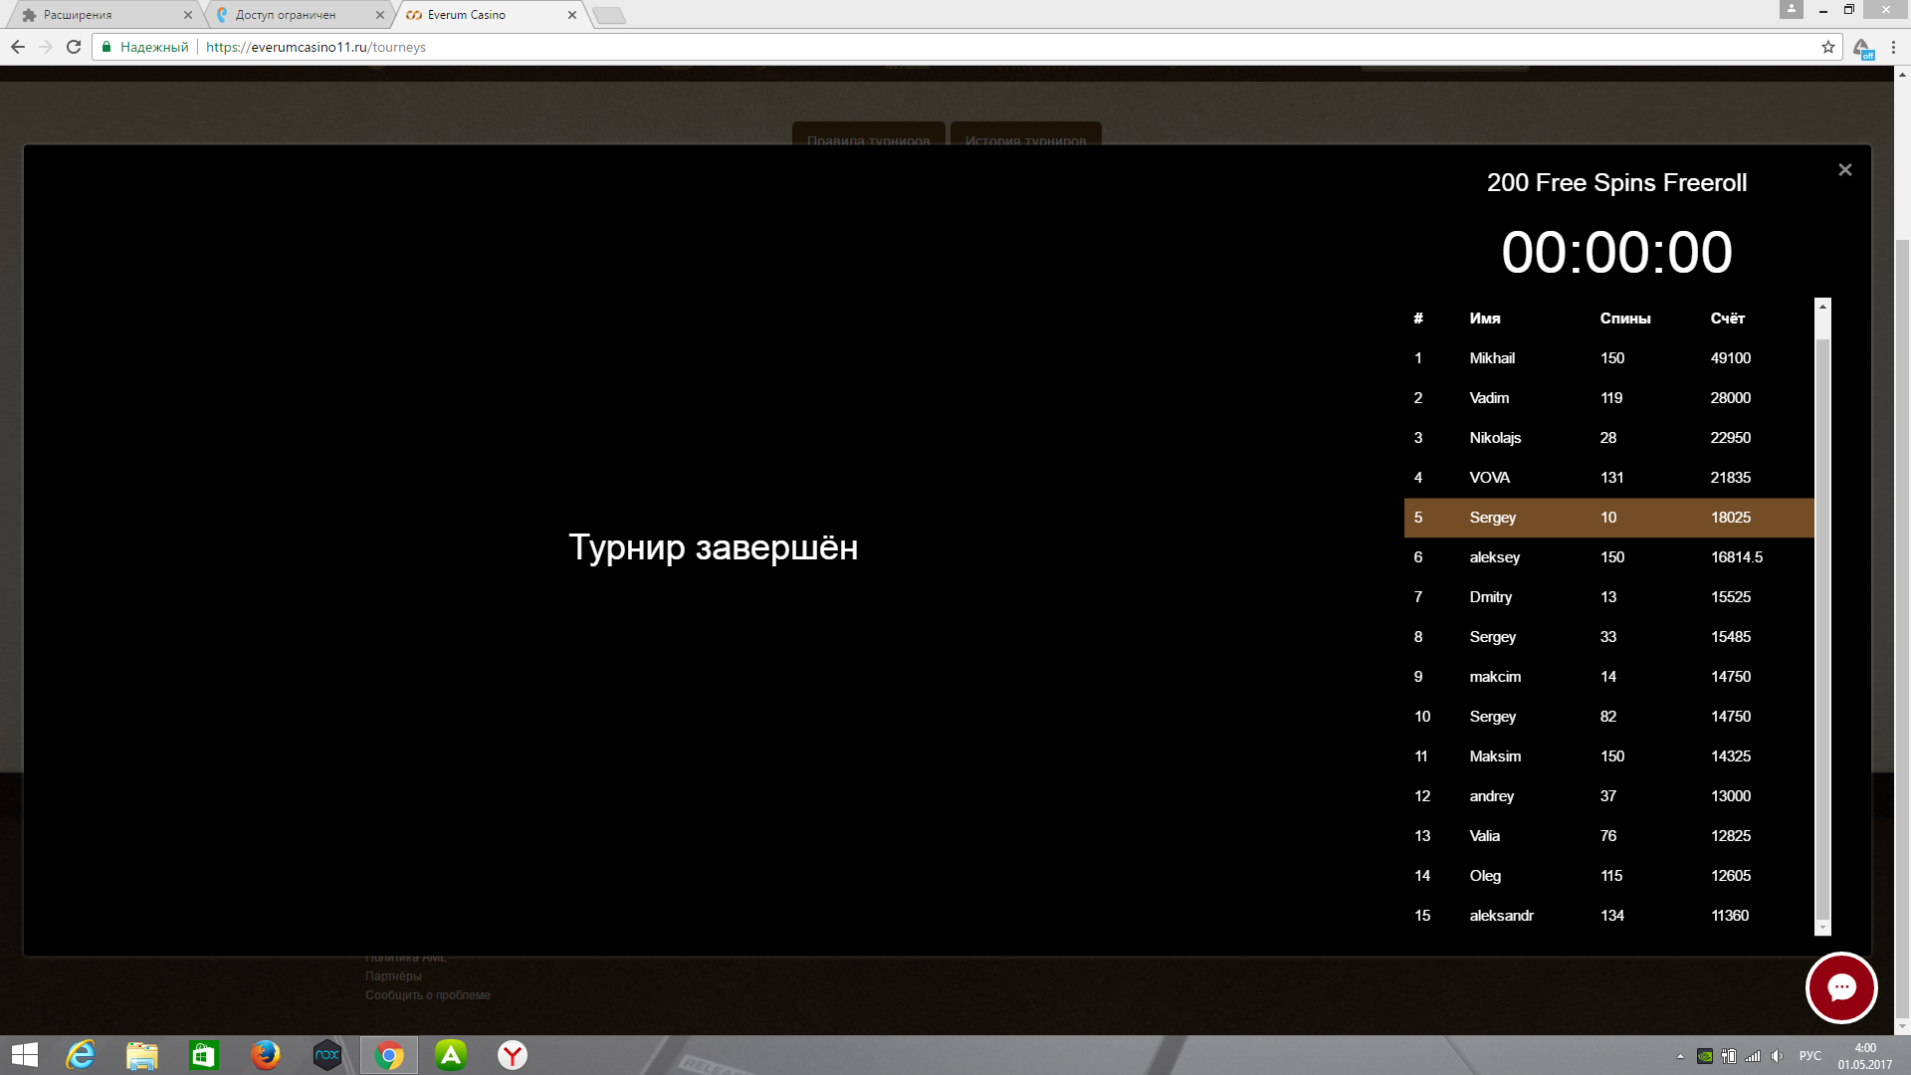The width and height of the screenshot is (1911, 1075).
Task: Click Chrome user profile button
Action: (x=1791, y=9)
